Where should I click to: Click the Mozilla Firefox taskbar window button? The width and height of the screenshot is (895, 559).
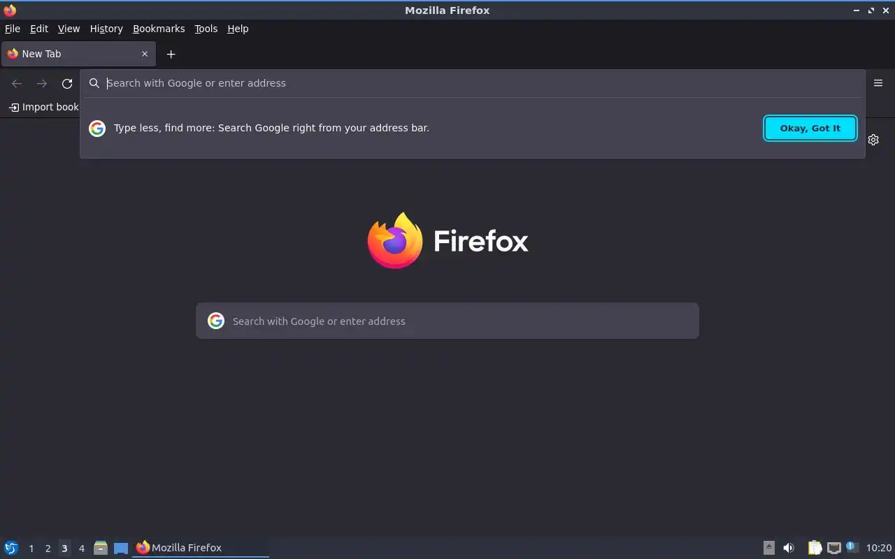click(201, 548)
